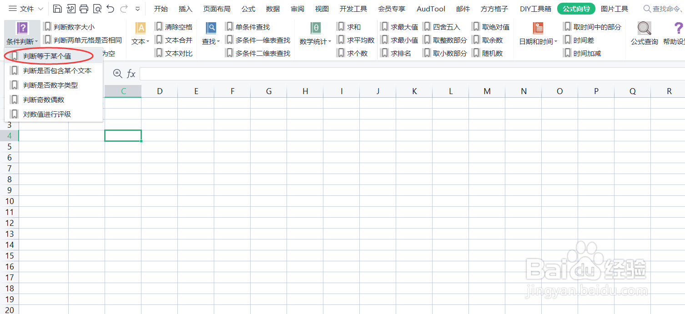The height and width of the screenshot is (314, 685).
Task: Choose 对数值进行评级 menu item
Action: coord(54,114)
